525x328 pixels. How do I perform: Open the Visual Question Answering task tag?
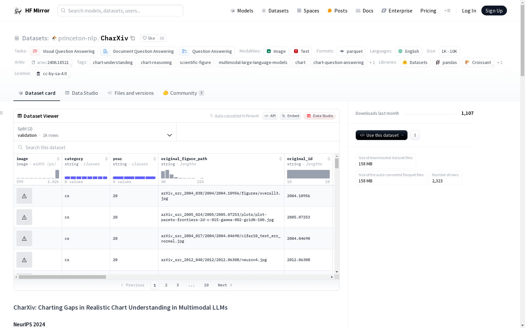pyautogui.click(x=64, y=51)
